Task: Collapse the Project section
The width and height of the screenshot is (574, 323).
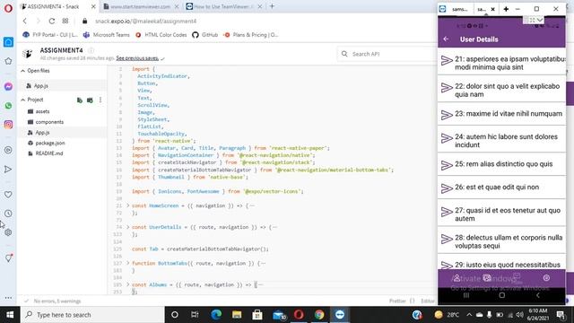Action: pos(23,100)
